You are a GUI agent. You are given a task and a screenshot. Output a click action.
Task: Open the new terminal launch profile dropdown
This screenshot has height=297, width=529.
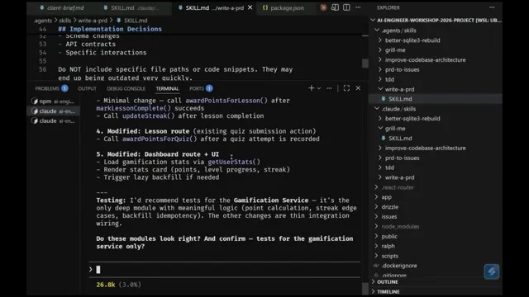tap(319, 88)
